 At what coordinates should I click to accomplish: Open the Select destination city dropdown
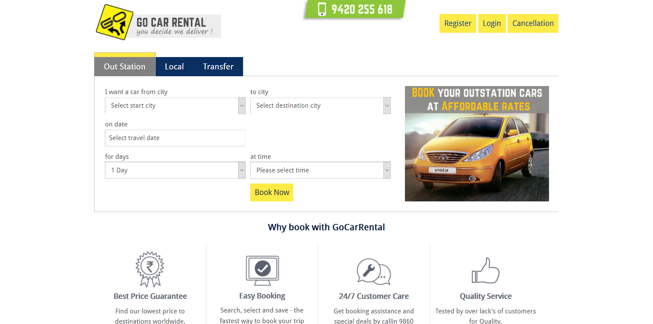tap(321, 106)
